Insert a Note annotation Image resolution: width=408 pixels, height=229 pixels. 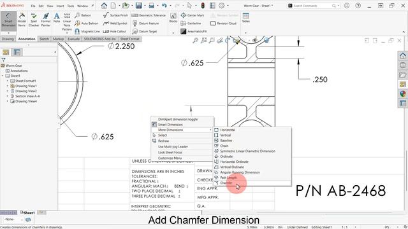(57, 18)
